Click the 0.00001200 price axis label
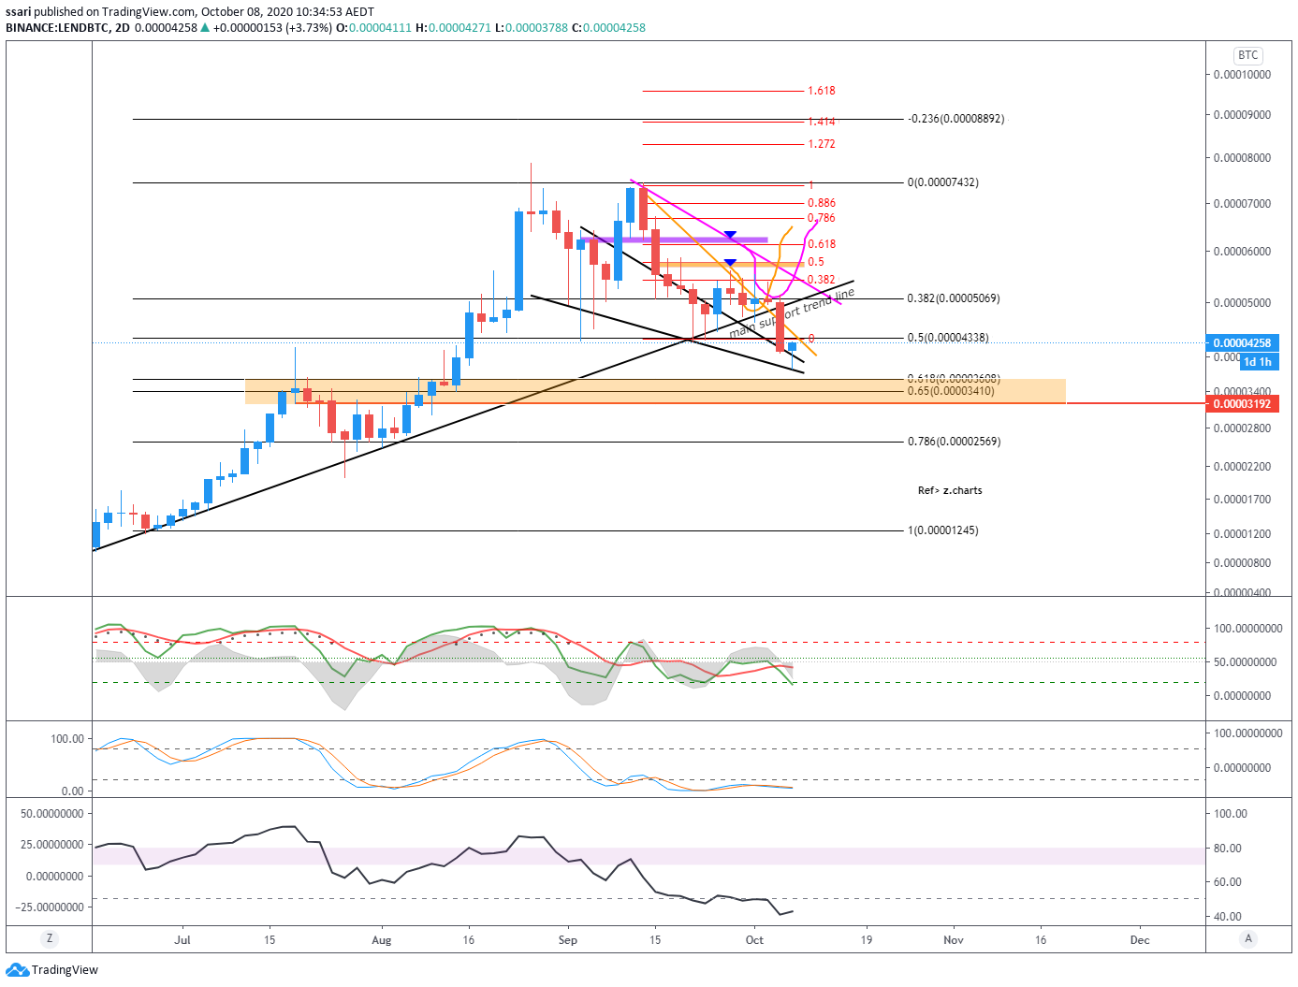 tap(1243, 534)
